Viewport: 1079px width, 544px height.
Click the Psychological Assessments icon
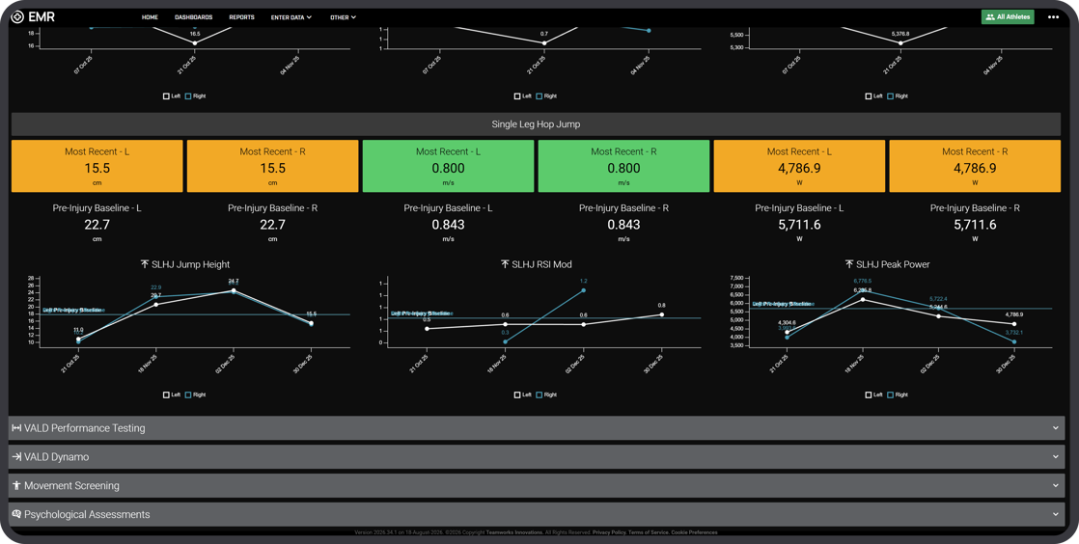(15, 514)
